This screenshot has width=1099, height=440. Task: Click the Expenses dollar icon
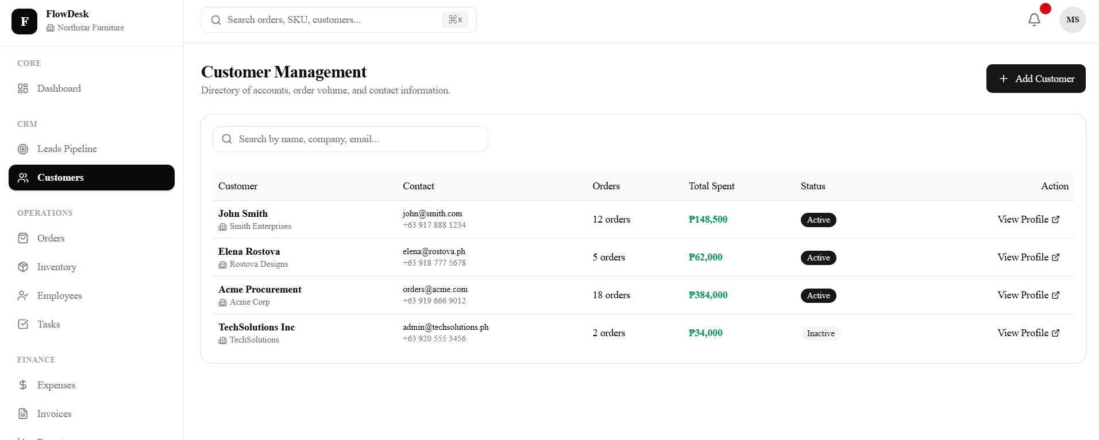(x=23, y=385)
